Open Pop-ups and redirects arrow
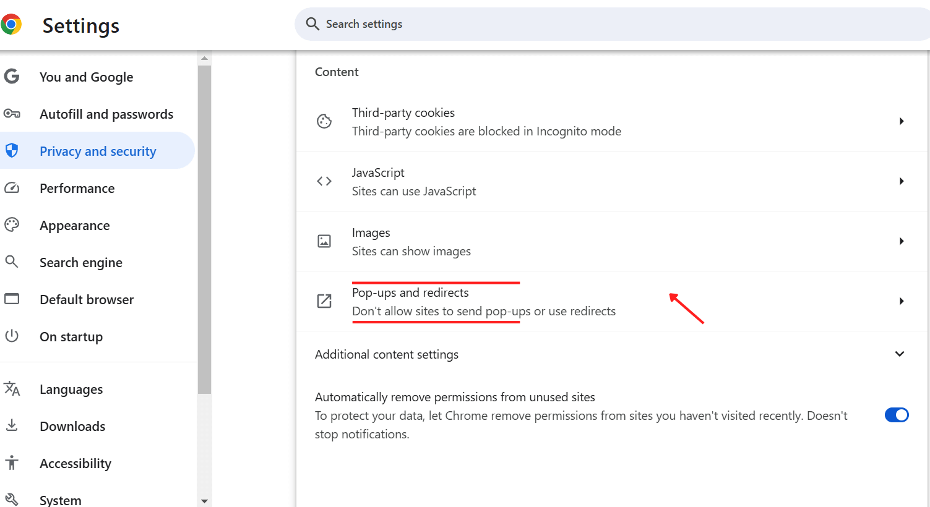 (x=902, y=301)
